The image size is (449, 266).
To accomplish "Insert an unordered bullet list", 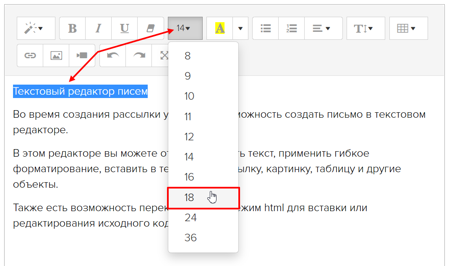I will tap(265, 28).
